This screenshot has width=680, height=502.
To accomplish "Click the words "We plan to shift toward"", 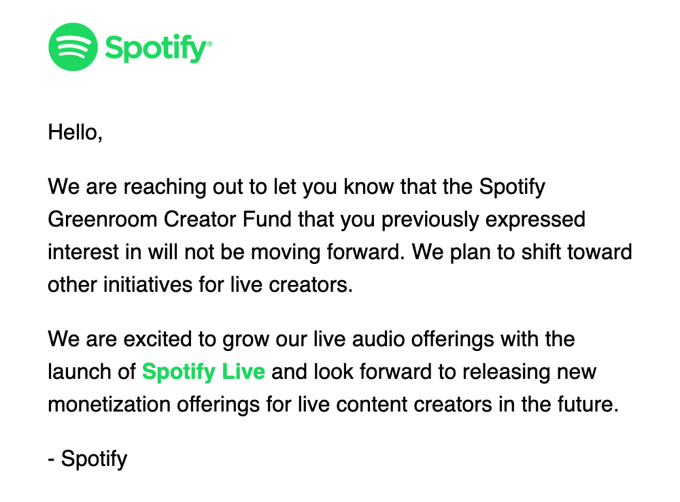I will coord(522,252).
